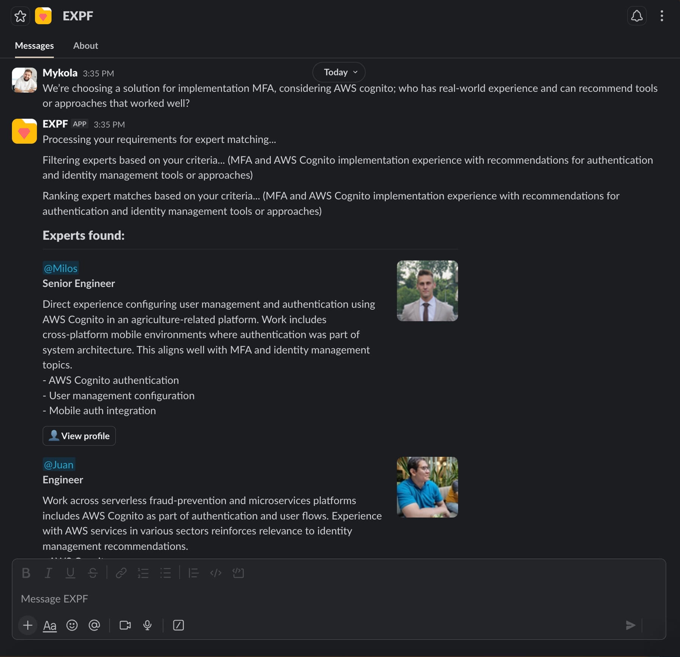Record a video clip
680x657 pixels.
(x=125, y=625)
